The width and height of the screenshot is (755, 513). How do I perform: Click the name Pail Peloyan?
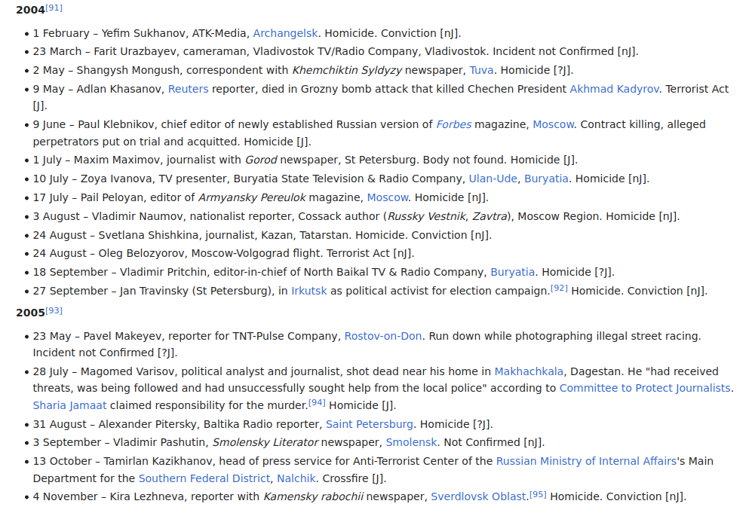[112, 197]
